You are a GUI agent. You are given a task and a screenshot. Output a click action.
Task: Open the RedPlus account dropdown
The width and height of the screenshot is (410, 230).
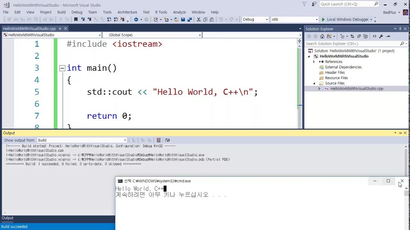[x=399, y=12]
